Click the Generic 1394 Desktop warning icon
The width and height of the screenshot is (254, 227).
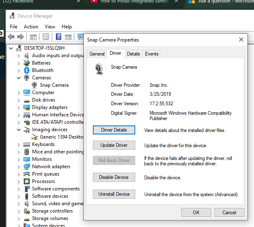point(35,137)
